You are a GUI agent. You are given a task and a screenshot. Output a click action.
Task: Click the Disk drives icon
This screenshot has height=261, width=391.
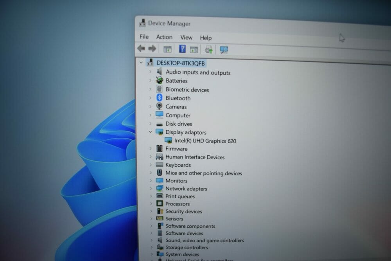pos(160,124)
